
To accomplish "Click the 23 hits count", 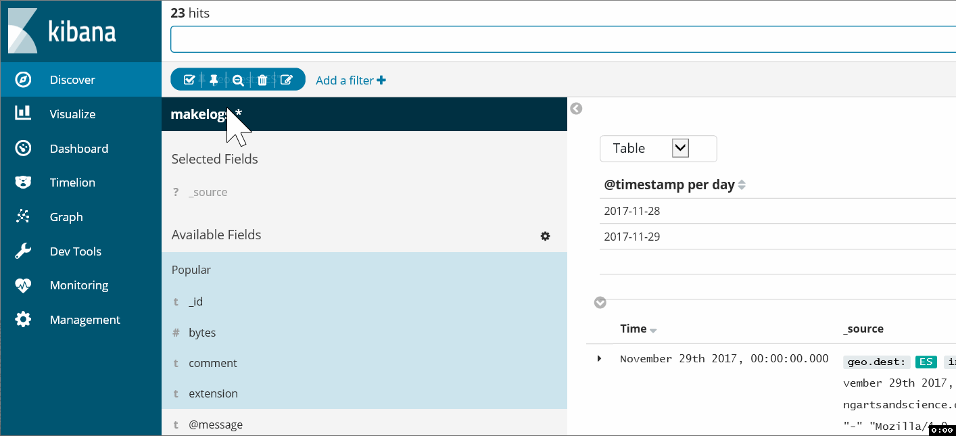I will [190, 13].
